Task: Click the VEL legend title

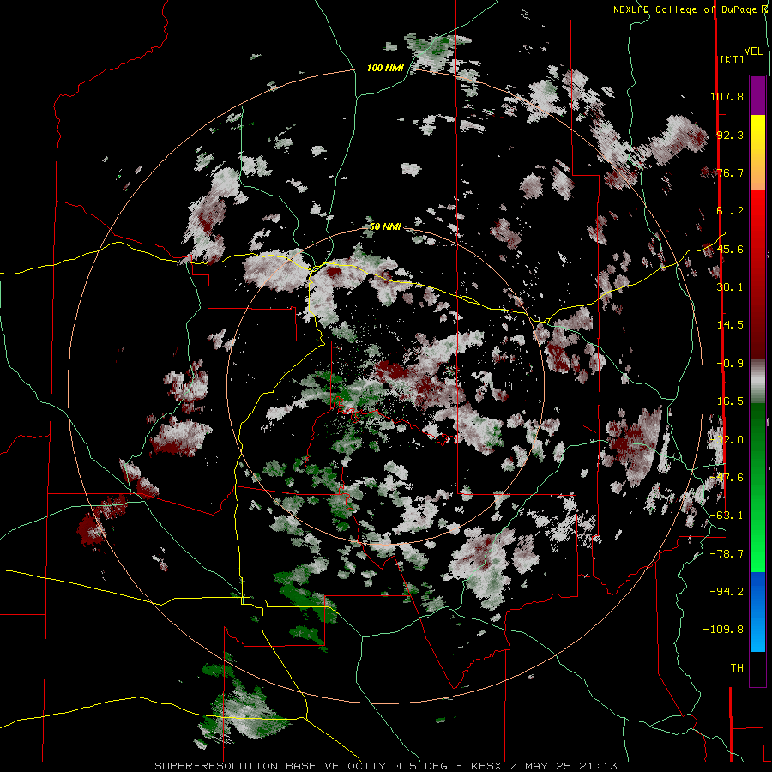Action: click(754, 51)
